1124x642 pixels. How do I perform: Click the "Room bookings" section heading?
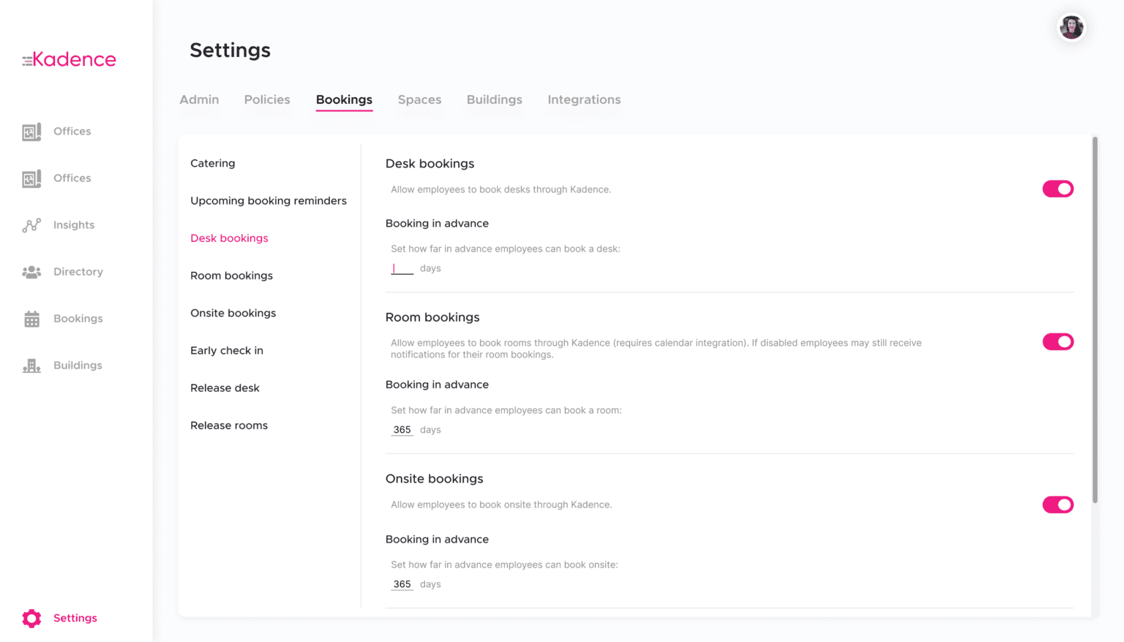(432, 317)
